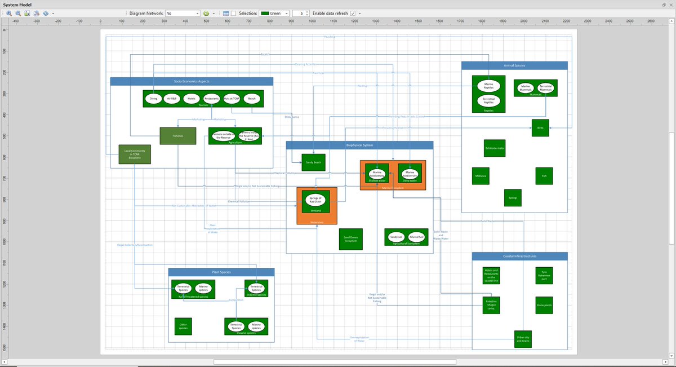Select the Marine Mammals node
The image size is (676, 367).
(526, 88)
